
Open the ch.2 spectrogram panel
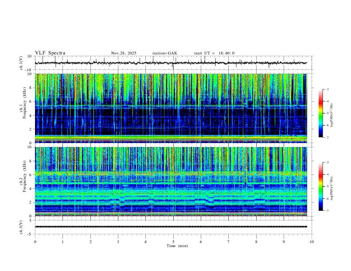[x=171, y=182]
